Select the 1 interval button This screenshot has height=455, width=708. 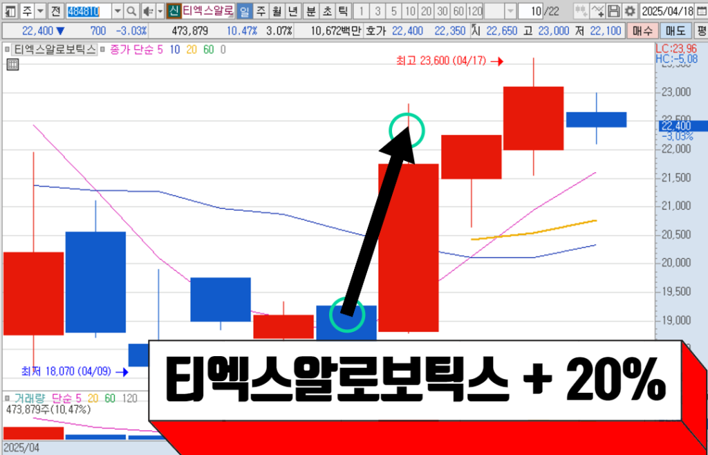362,10
